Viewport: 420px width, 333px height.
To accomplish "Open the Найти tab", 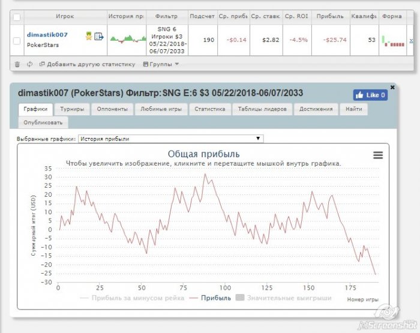I will (x=353, y=109).
